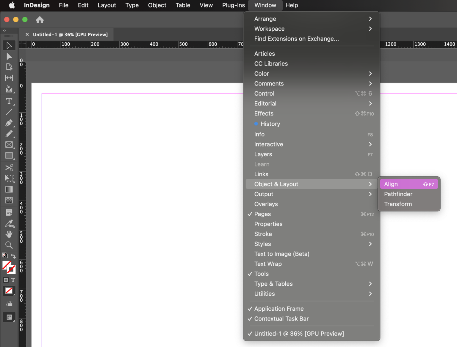Activate the Zoom tool
The height and width of the screenshot is (347, 457).
[9, 245]
